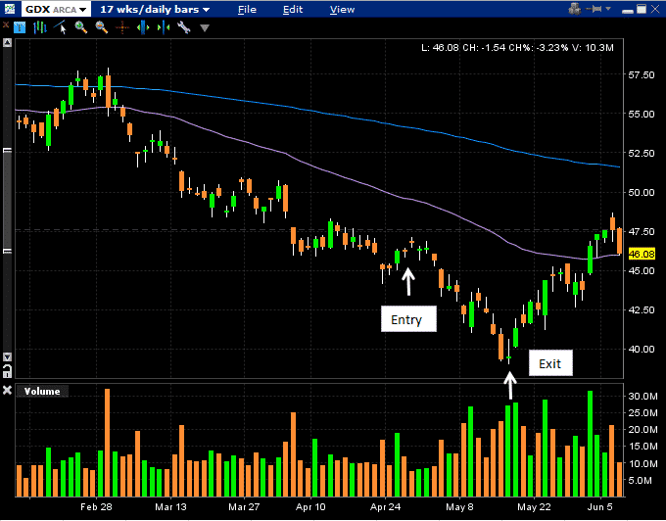Open the small dropdown arrow beside pin
The width and height of the screenshot is (666, 521).
point(608,9)
